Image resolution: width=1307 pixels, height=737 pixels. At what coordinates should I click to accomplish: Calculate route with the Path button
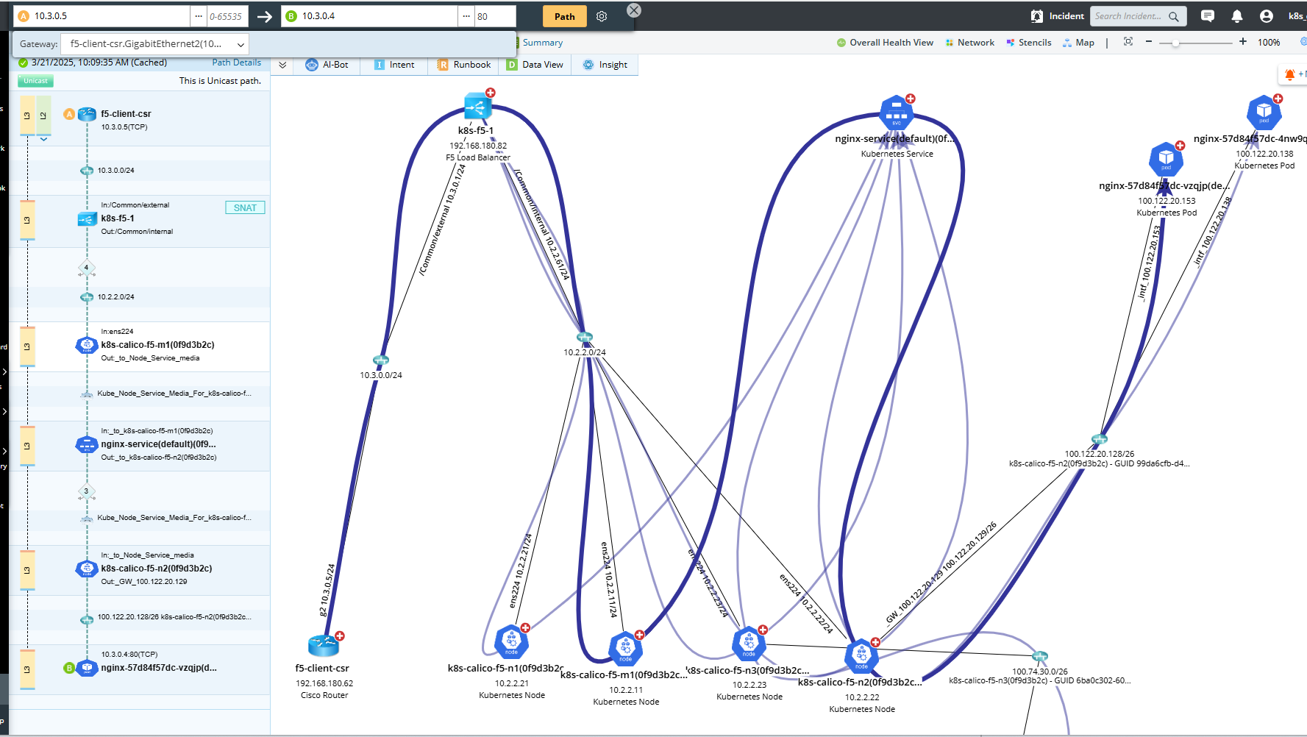click(565, 16)
